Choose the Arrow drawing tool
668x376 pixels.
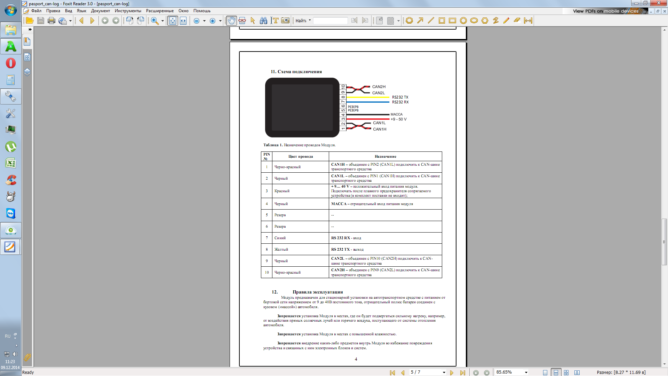point(420,21)
